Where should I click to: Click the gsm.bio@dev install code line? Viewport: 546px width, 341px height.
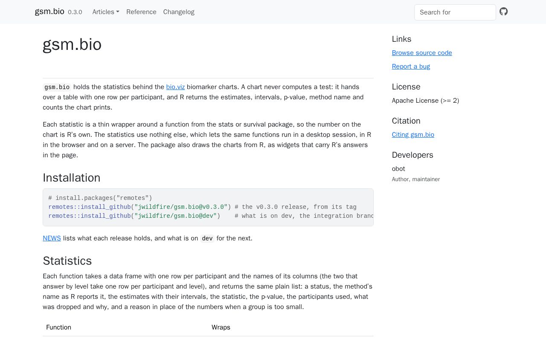tap(211, 216)
